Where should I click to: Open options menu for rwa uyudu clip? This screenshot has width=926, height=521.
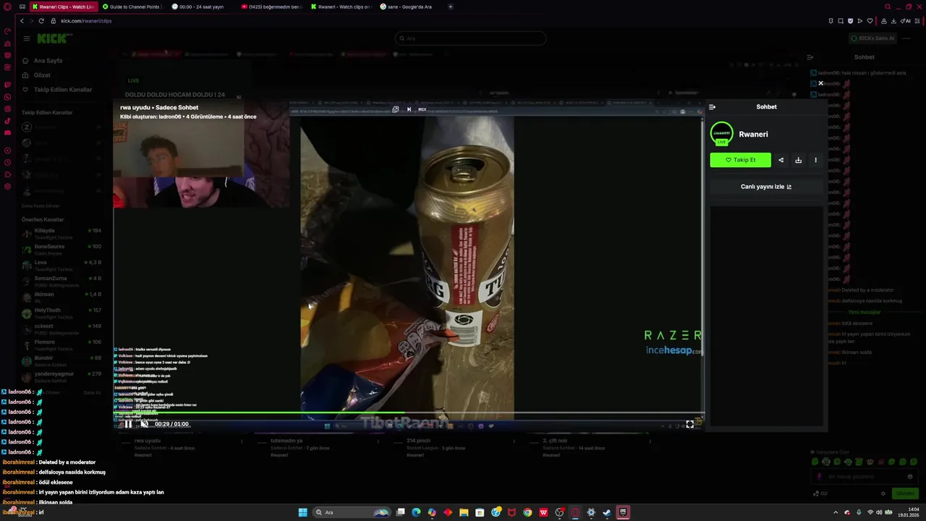pos(240,441)
